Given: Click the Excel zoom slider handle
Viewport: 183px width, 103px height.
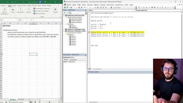Looking at the screenshot, I should [49, 102].
